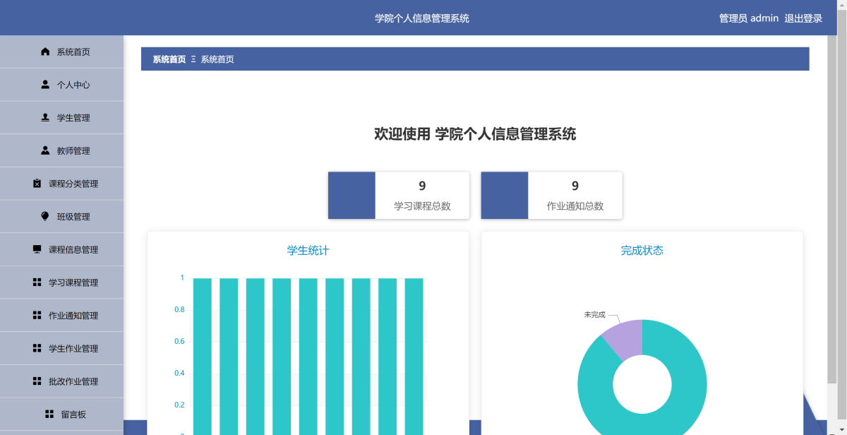Screen dimensions: 847x435
Task: Click the student icon beside 学生管理
Action: pyautogui.click(x=45, y=118)
